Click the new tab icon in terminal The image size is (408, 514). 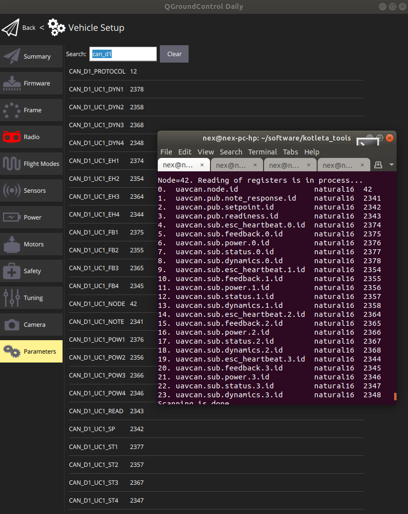[x=378, y=165]
